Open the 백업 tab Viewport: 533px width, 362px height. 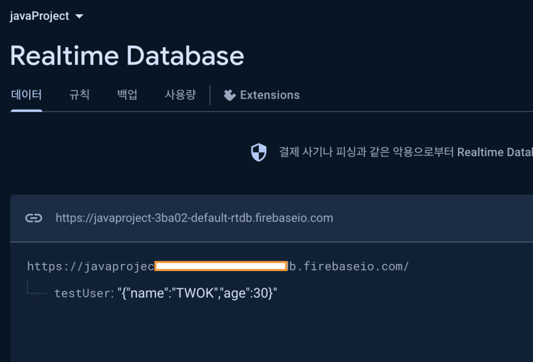(x=127, y=95)
